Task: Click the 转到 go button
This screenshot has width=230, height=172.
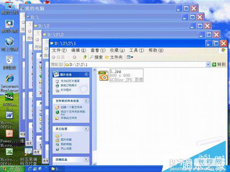Action: click(219, 65)
